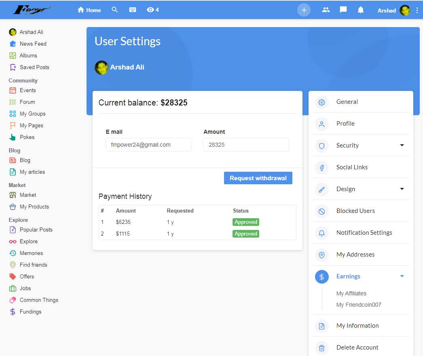Open the notifications bell icon
Viewport: 423px width, 356px height.
[360, 10]
